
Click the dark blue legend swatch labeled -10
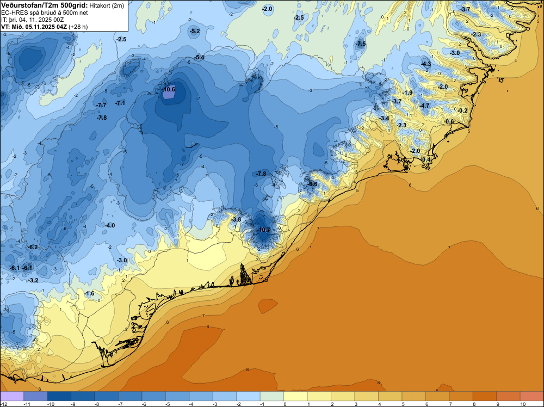click(59, 396)
